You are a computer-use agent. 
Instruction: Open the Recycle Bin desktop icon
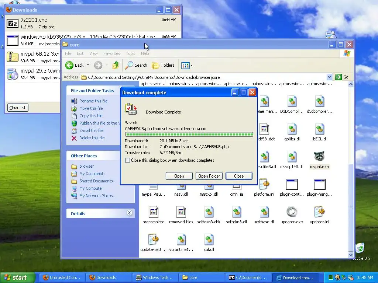(360, 248)
